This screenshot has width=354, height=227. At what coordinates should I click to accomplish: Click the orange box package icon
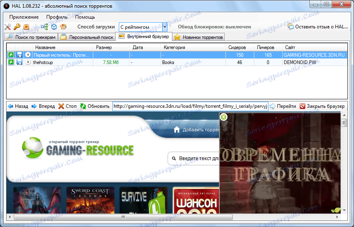point(26,27)
